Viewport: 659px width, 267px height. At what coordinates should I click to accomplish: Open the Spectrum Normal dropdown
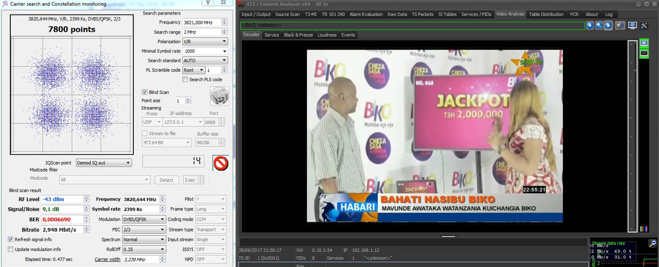(x=144, y=239)
